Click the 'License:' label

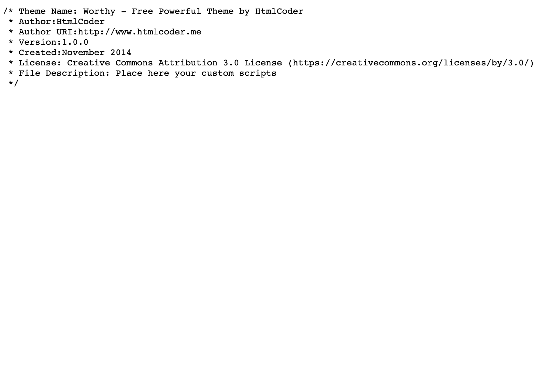click(x=40, y=63)
